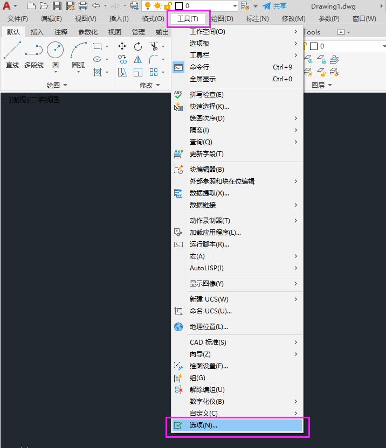Image resolution: width=386 pixels, height=448 pixels.
Task: Save the drawing with the floppy icon
Action: click(57, 6)
